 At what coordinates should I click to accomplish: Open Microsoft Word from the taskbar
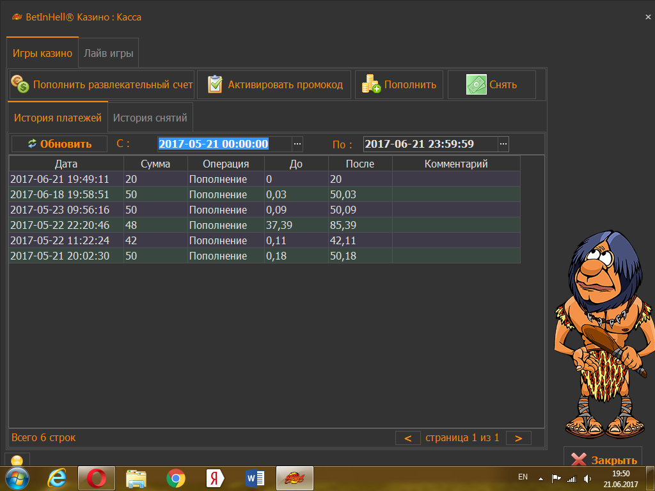point(255,478)
